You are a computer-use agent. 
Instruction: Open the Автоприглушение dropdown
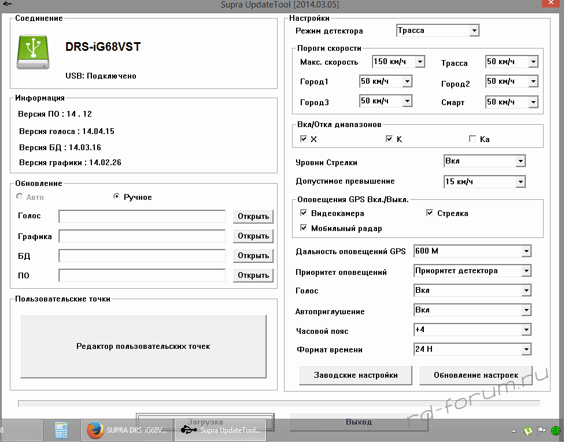[472, 310]
